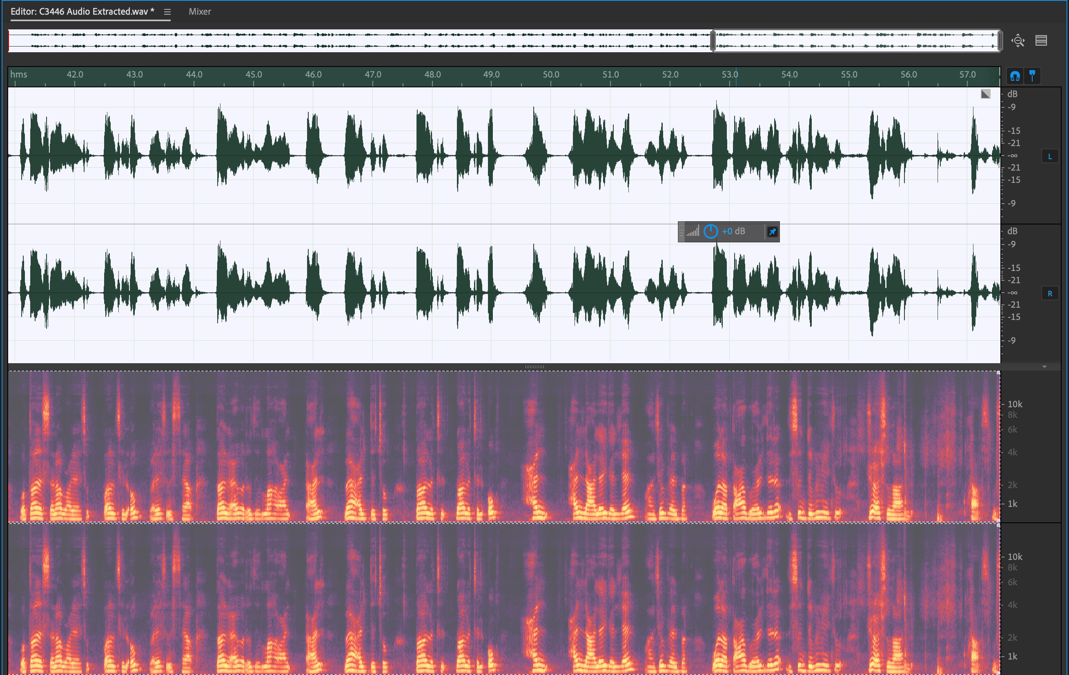Click the -∞ mark on the R channel scale

tap(1012, 293)
